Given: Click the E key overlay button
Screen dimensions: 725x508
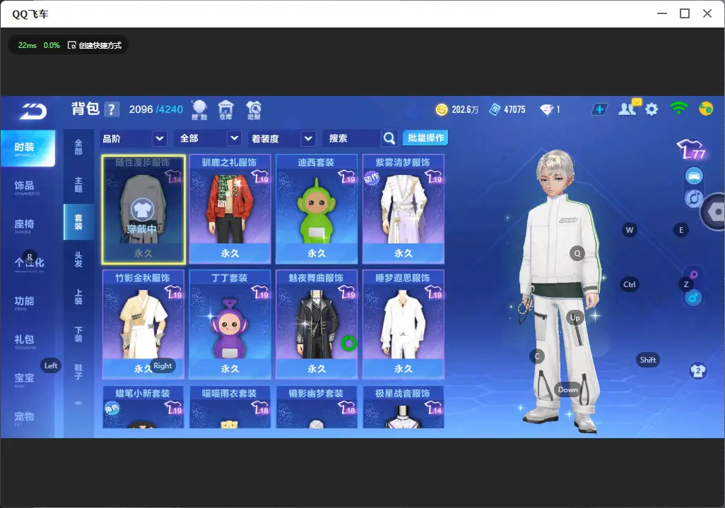Looking at the screenshot, I should click(x=681, y=230).
